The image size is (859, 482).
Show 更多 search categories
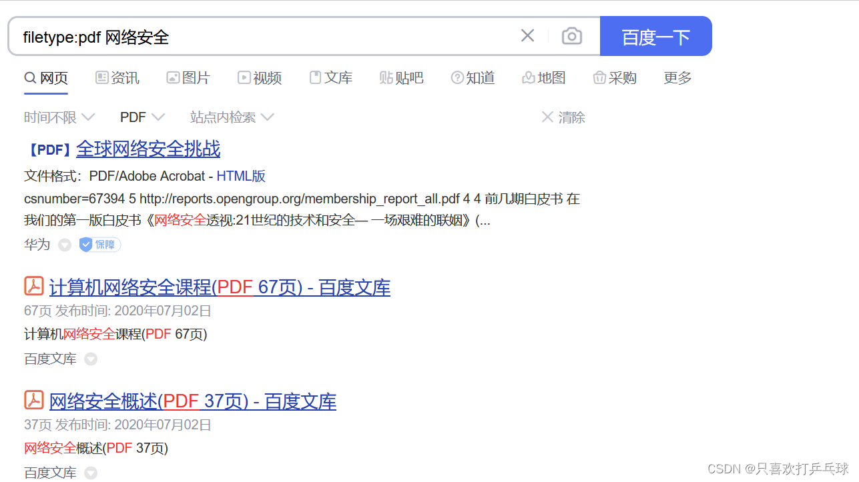click(677, 78)
